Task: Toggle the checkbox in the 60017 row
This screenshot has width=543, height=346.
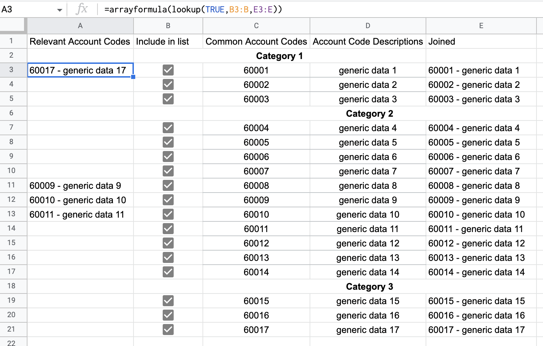Action: pos(168,330)
